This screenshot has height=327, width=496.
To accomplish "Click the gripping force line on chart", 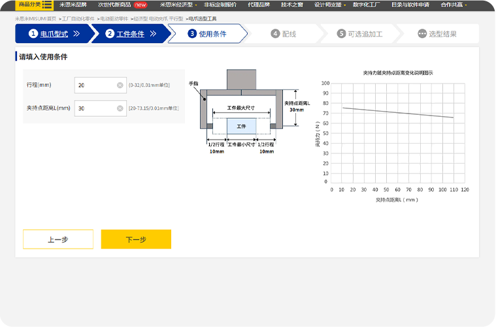I will [397, 113].
